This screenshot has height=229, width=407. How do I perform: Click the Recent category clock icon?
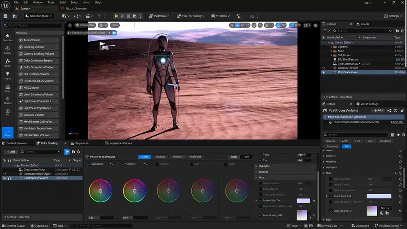point(8,49)
